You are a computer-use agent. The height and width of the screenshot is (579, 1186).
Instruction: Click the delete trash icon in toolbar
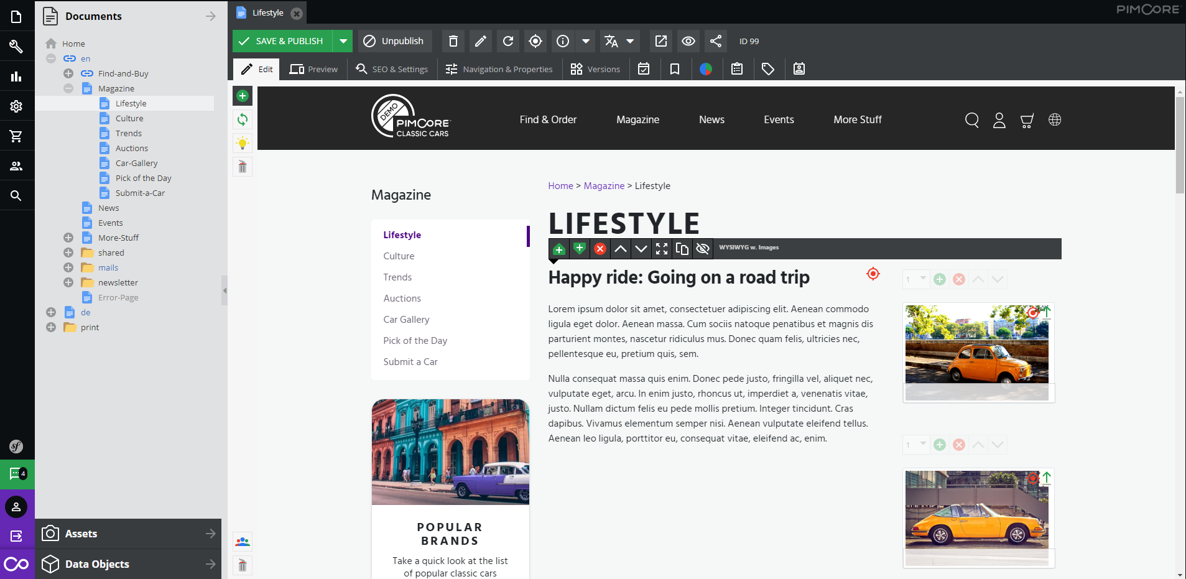pyautogui.click(x=453, y=41)
